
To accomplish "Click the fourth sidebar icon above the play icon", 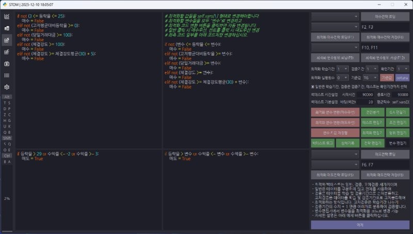I will click(x=7, y=52).
